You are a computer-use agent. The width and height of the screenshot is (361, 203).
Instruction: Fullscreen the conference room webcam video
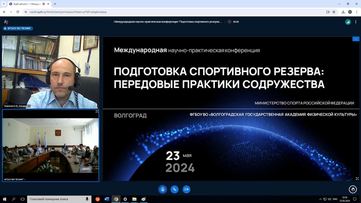97,111
